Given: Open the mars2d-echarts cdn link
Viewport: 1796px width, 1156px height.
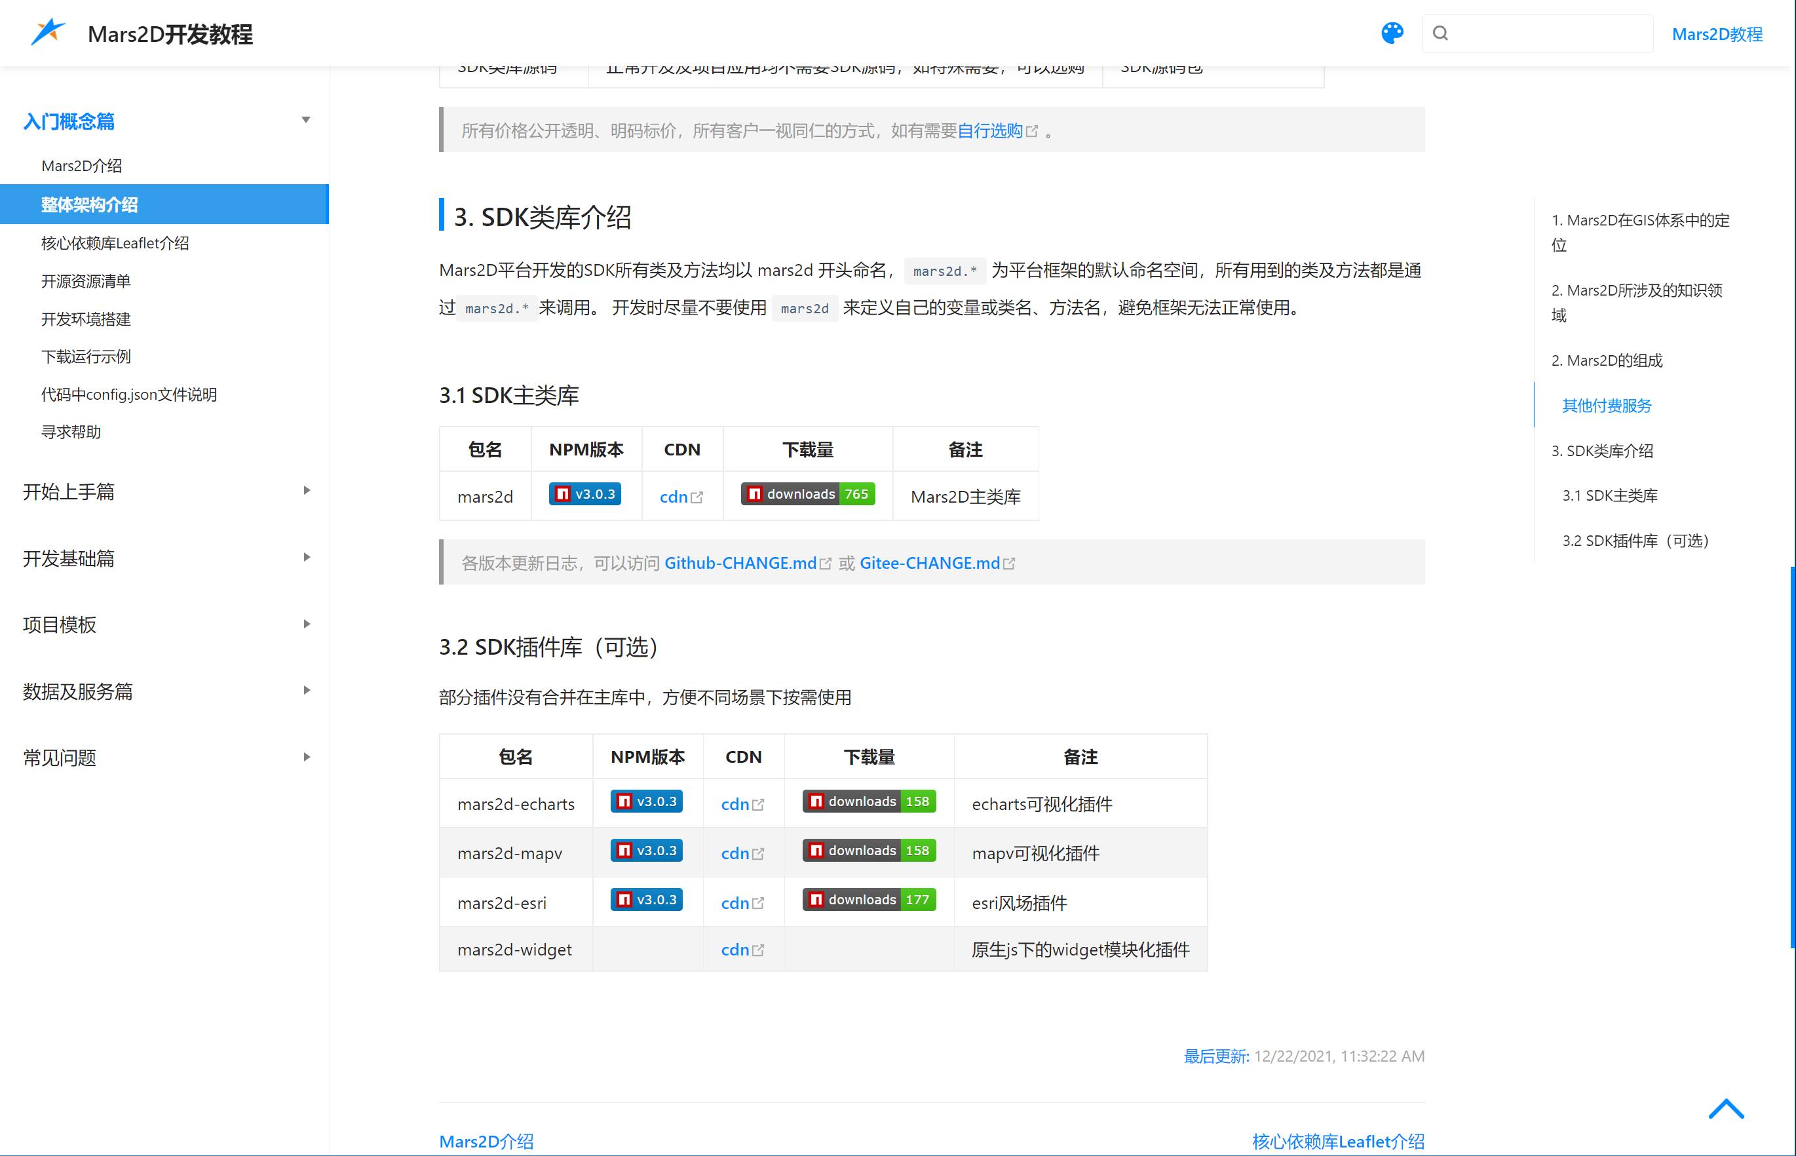Looking at the screenshot, I should tap(742, 804).
